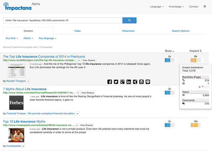Select the Content tab
This screenshot has width=212, height=151.
tap(28, 31)
